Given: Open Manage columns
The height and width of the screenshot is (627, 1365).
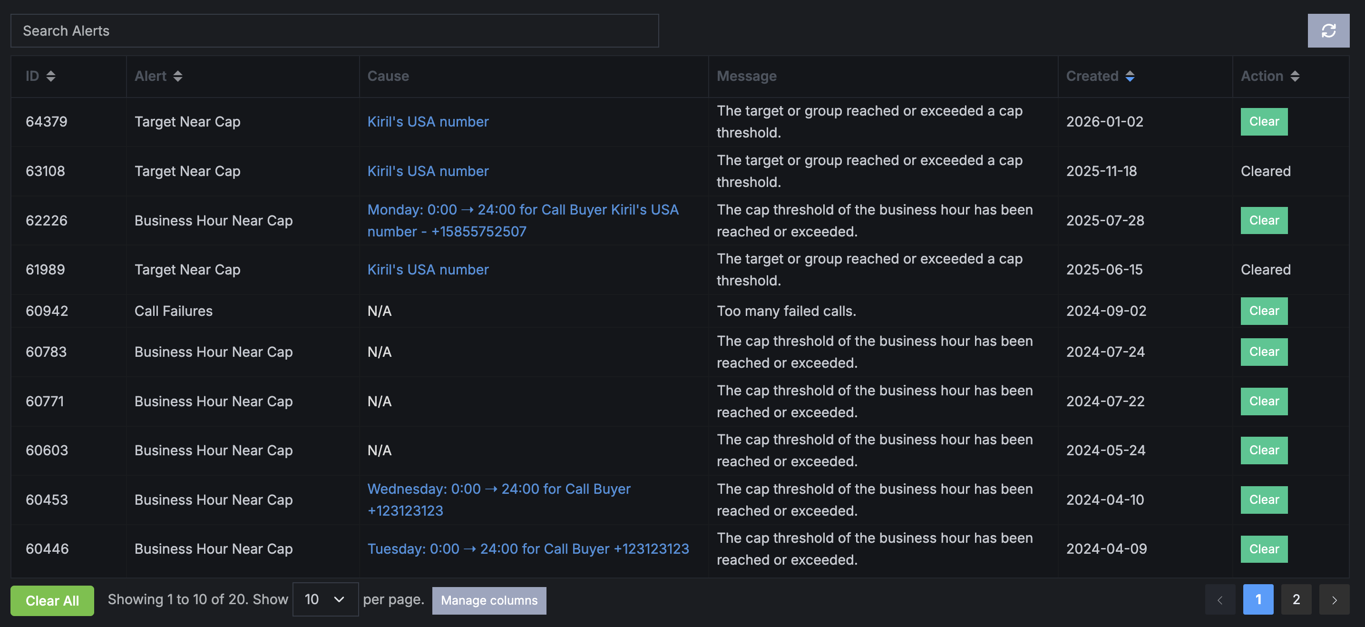Looking at the screenshot, I should [x=489, y=600].
